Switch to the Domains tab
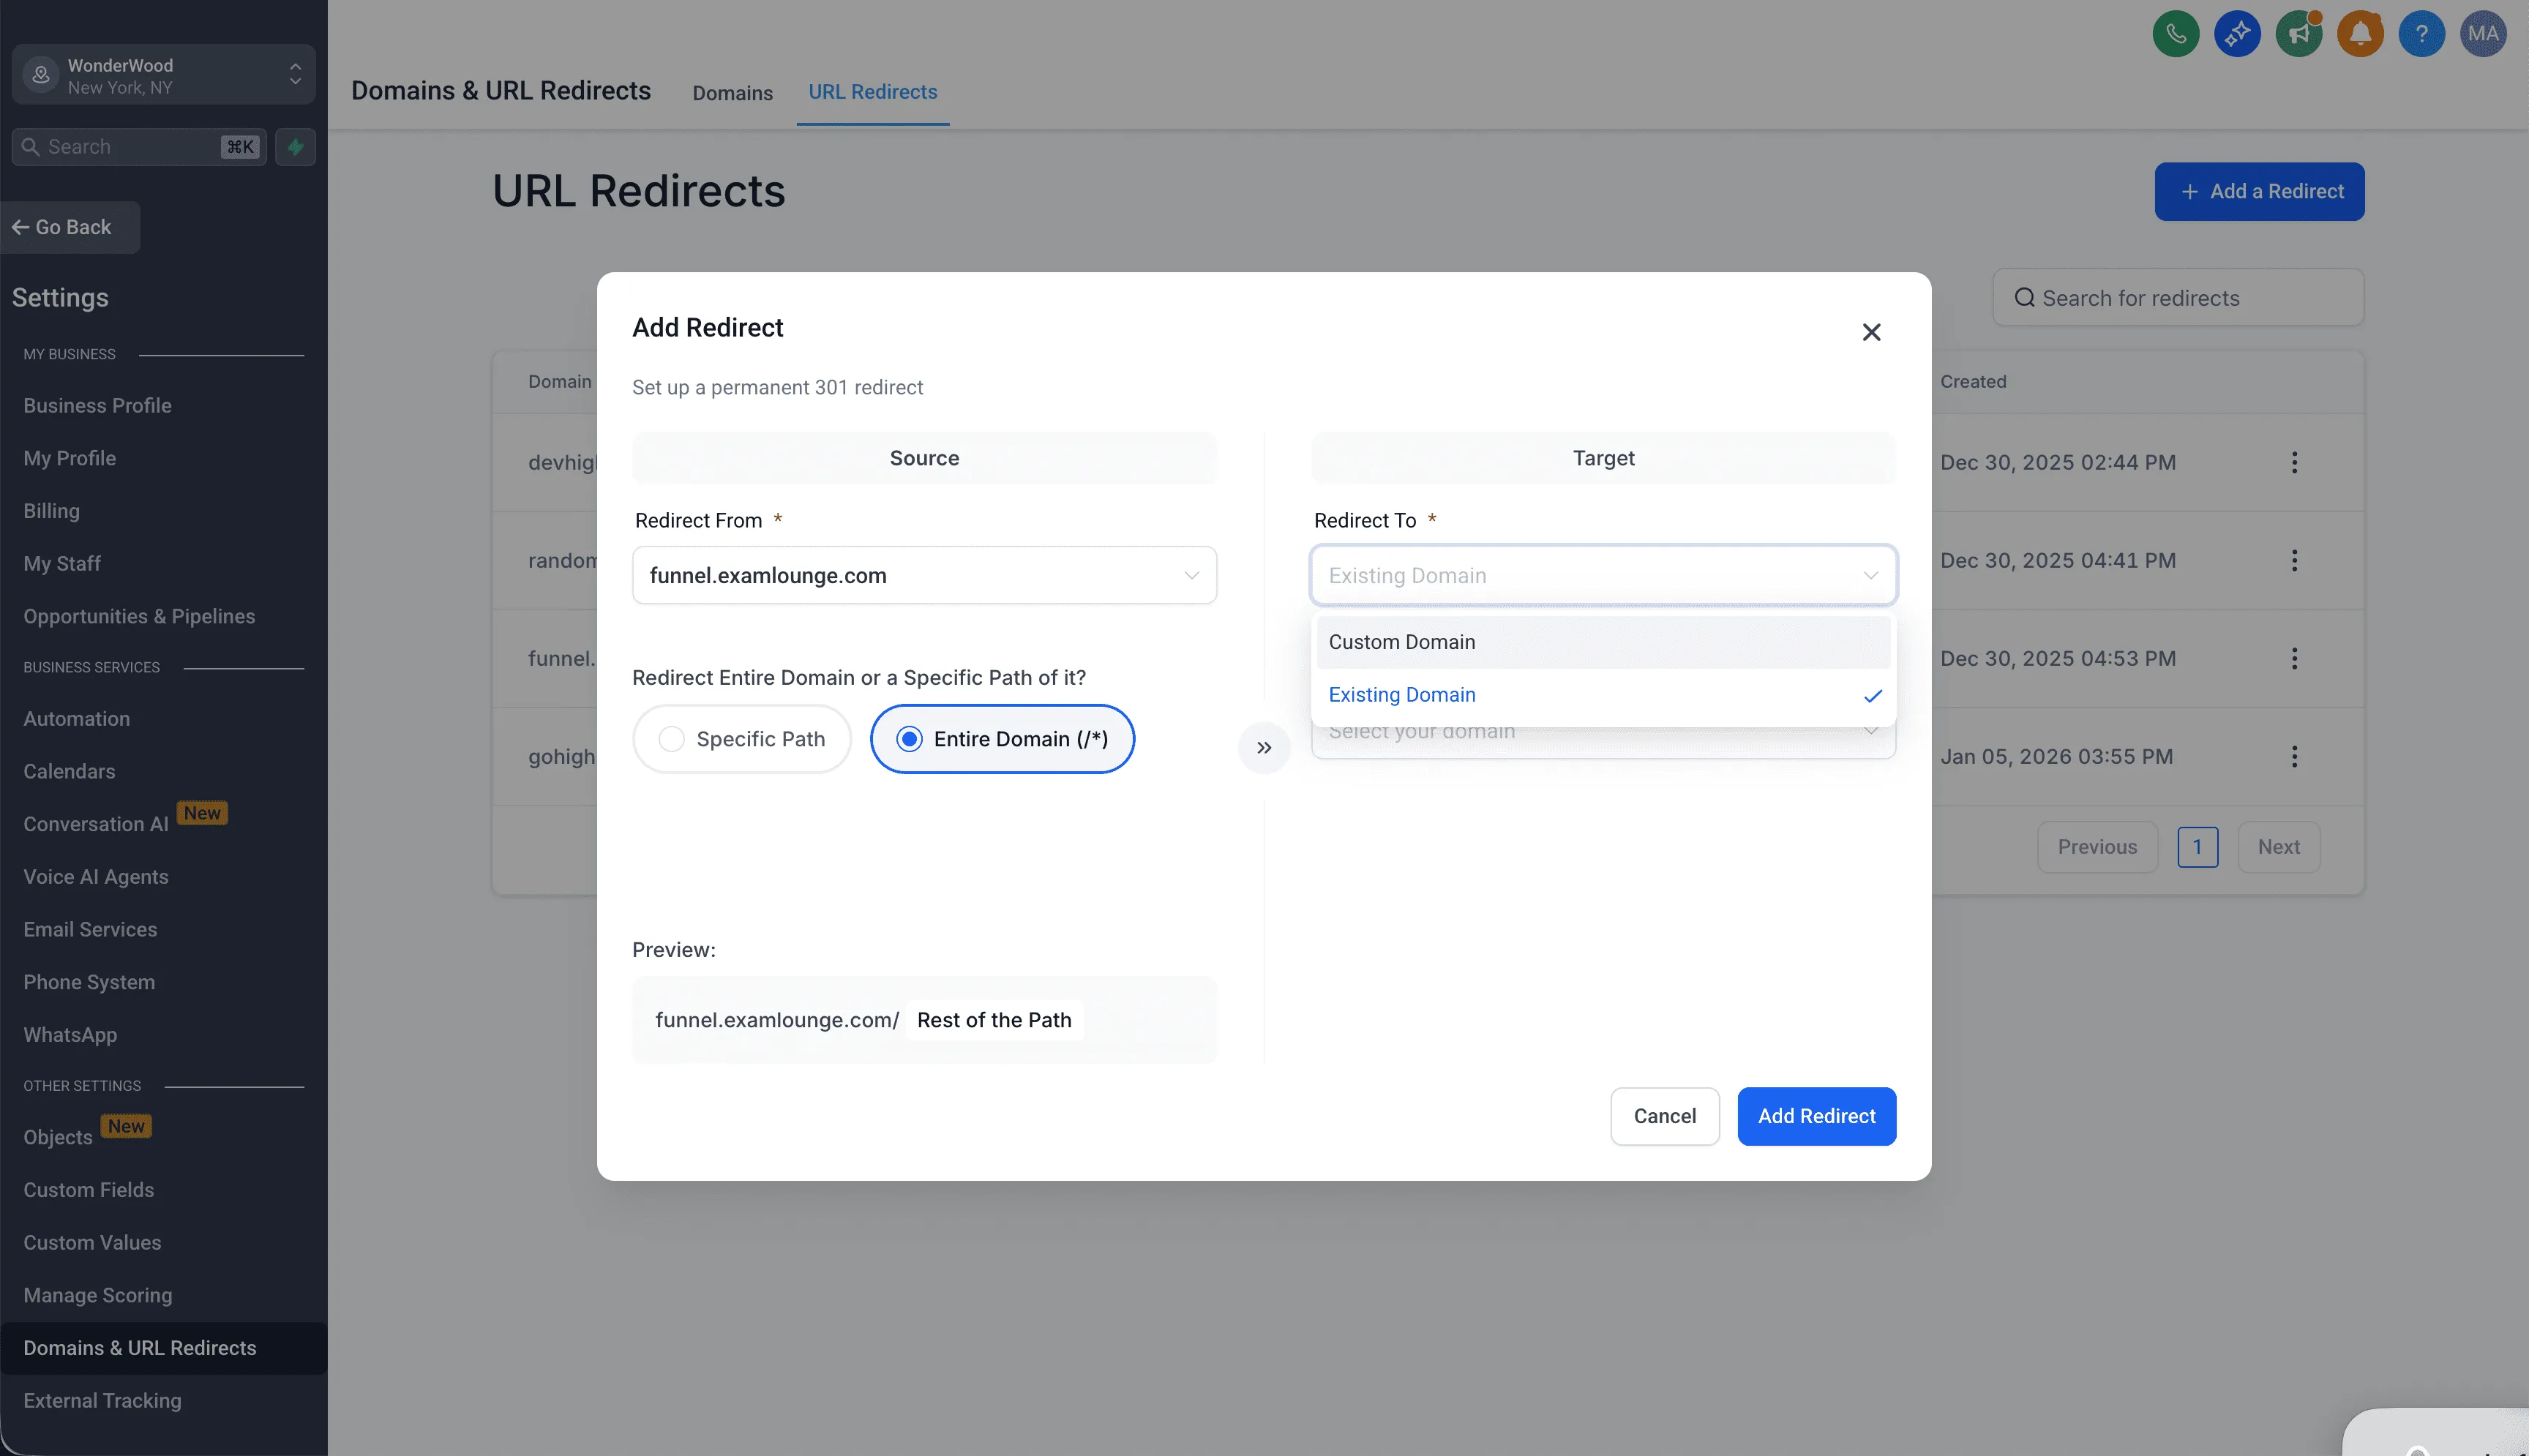The width and height of the screenshot is (2529, 1456). pos(732,92)
